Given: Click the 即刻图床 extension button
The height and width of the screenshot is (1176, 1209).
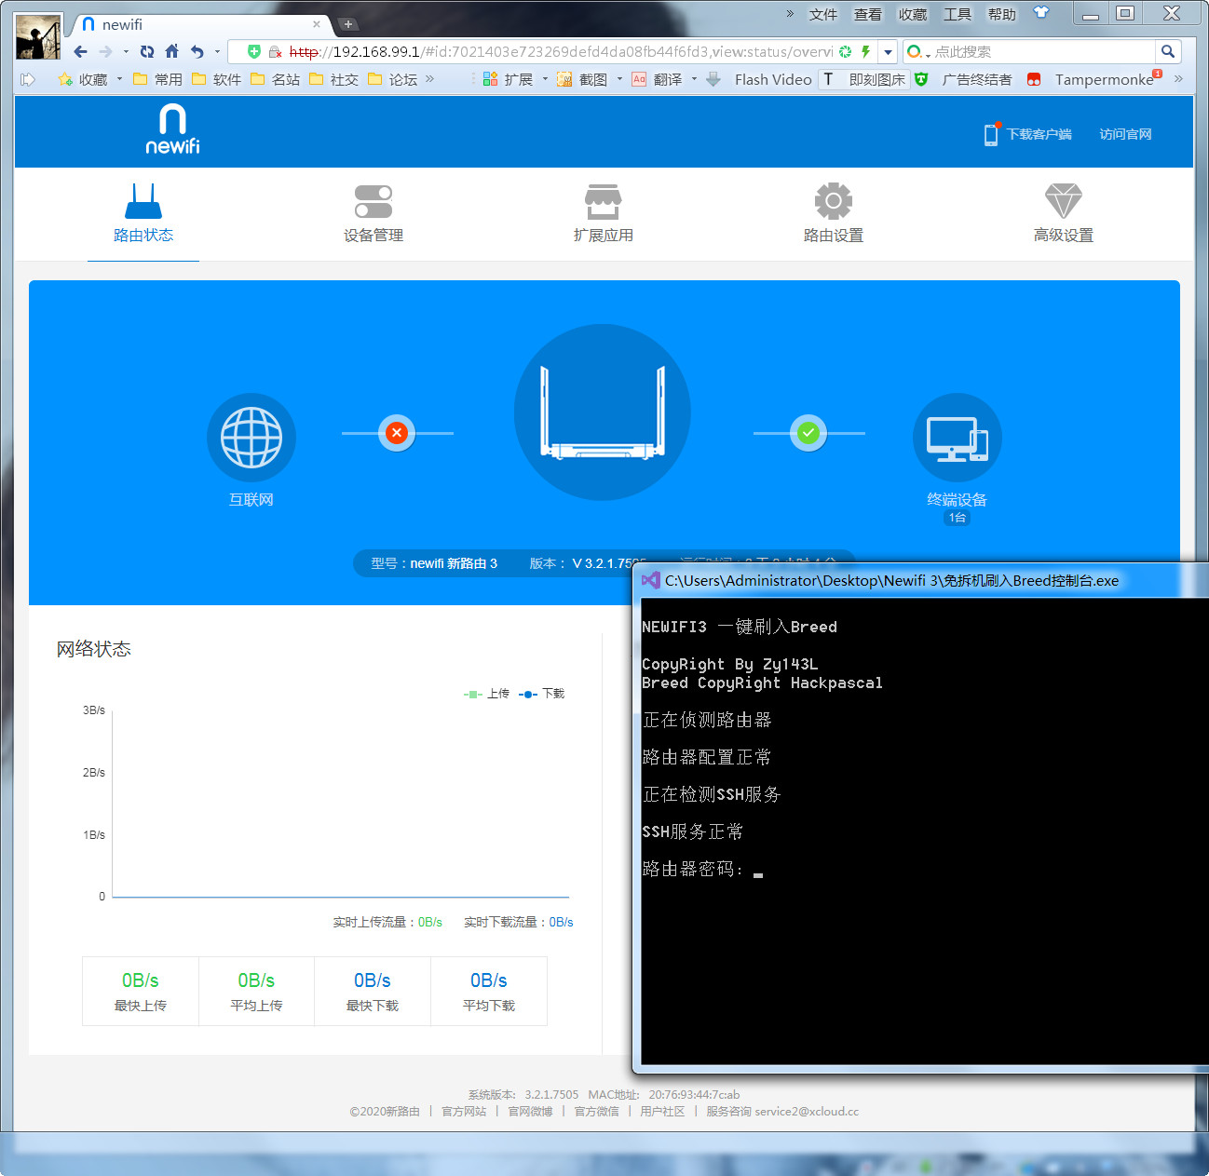Looking at the screenshot, I should click(864, 80).
